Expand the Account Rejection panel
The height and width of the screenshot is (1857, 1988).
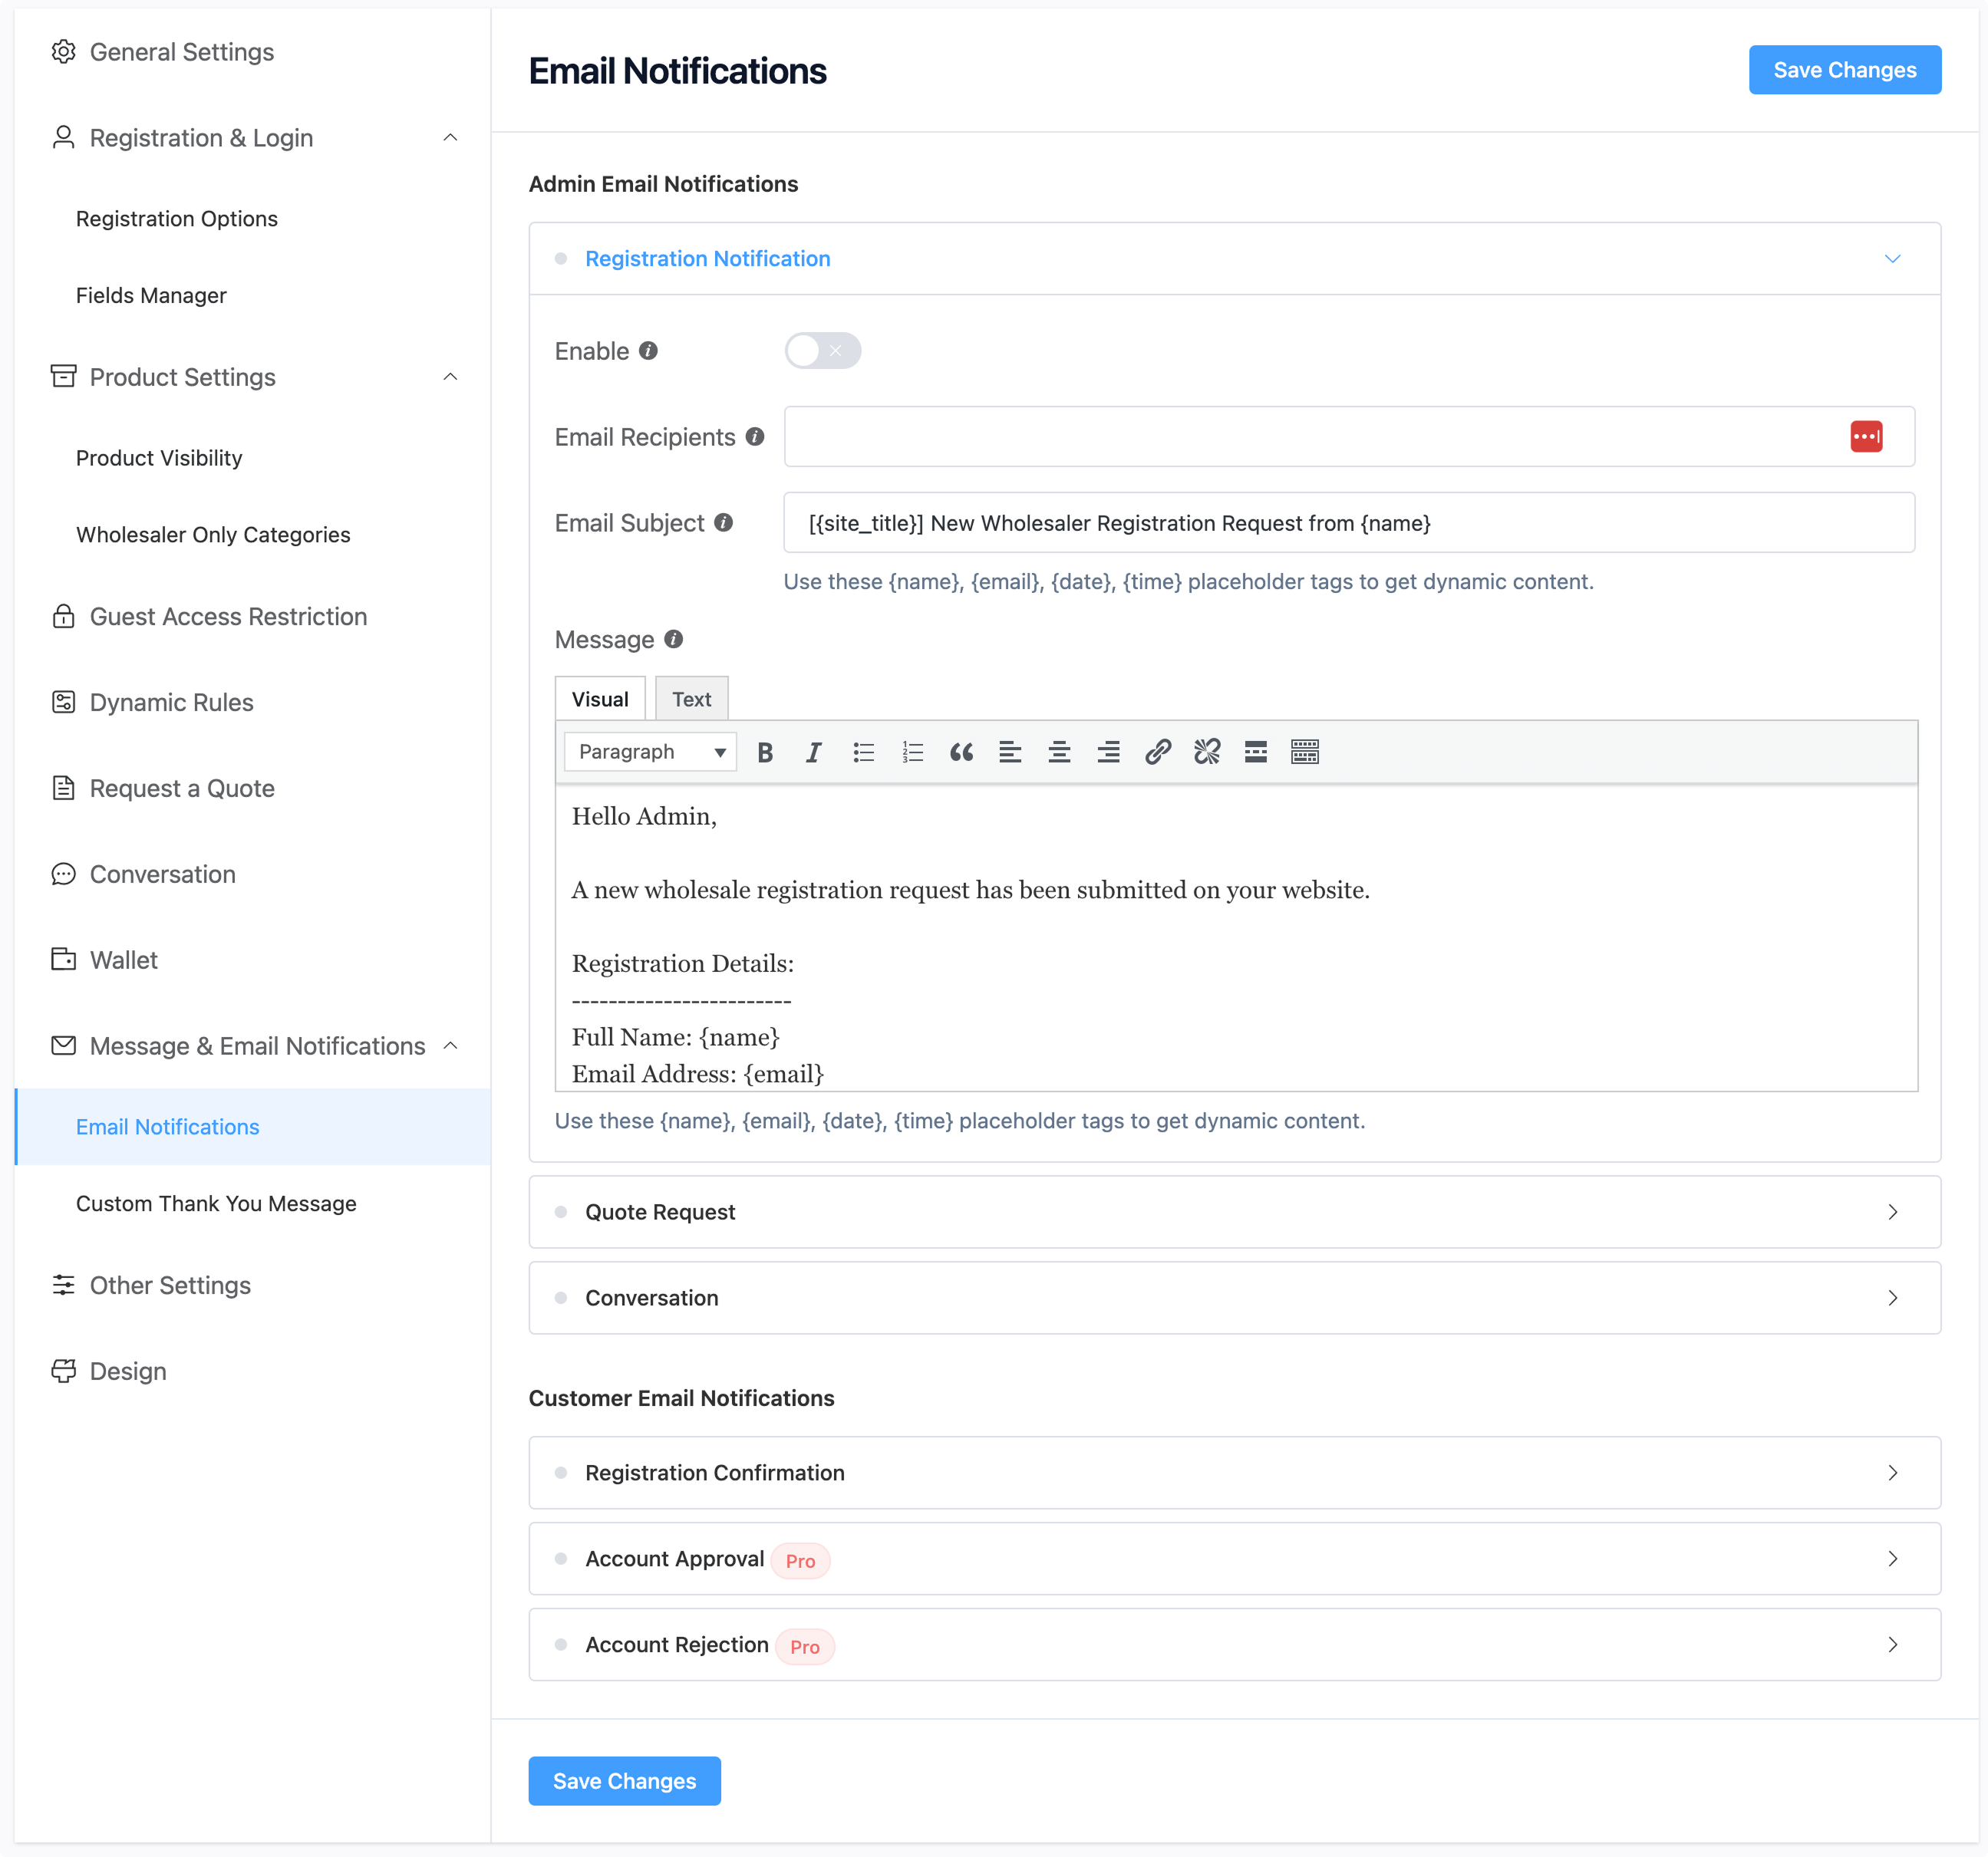click(x=1235, y=1645)
